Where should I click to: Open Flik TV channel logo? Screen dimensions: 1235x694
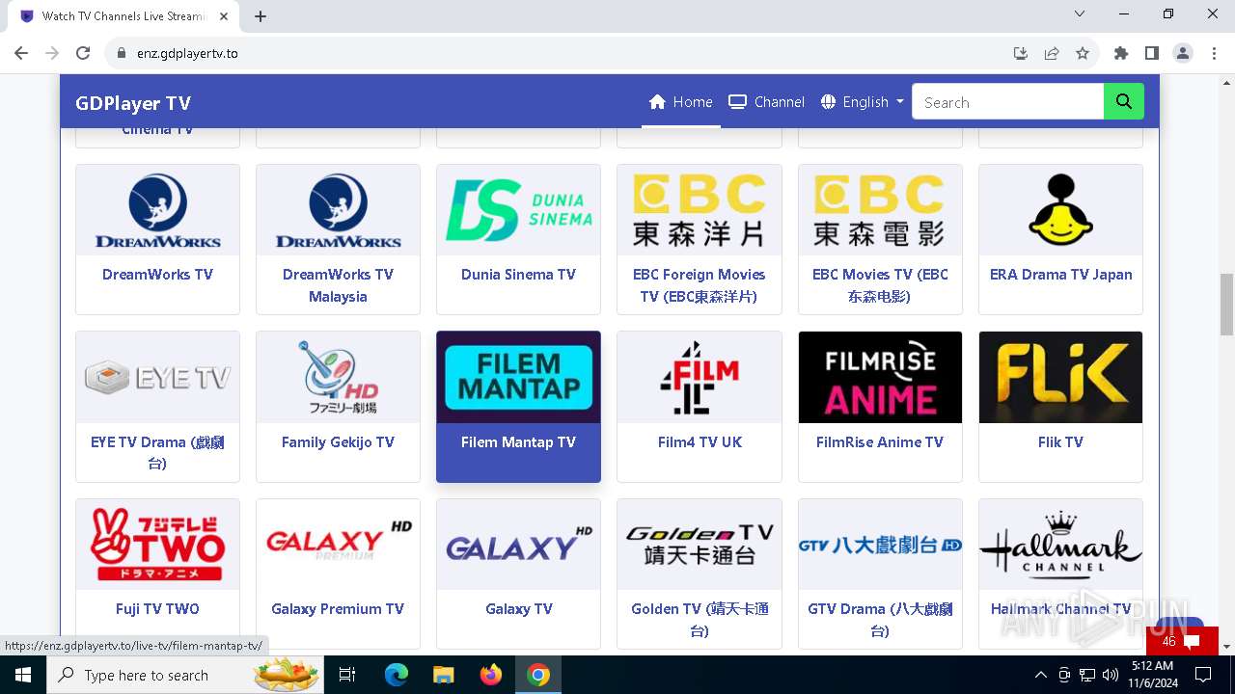click(1060, 377)
